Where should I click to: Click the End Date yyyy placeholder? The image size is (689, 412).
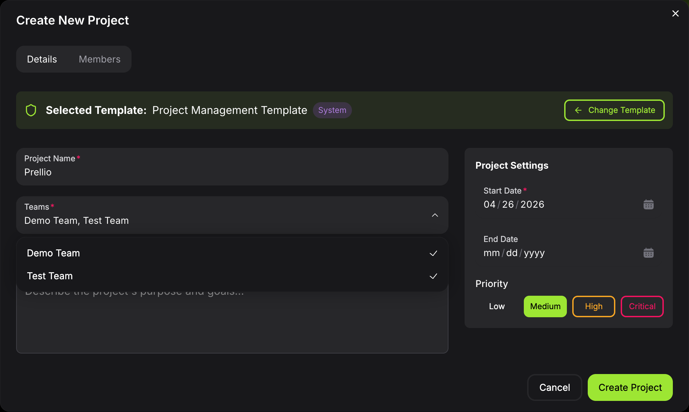534,253
